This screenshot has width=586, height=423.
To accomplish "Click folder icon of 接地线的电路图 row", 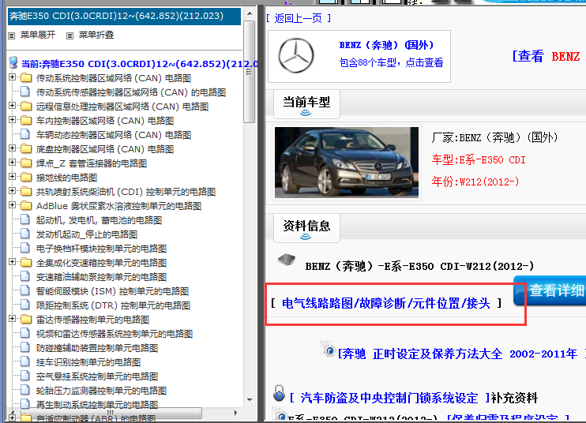I will [x=26, y=178].
